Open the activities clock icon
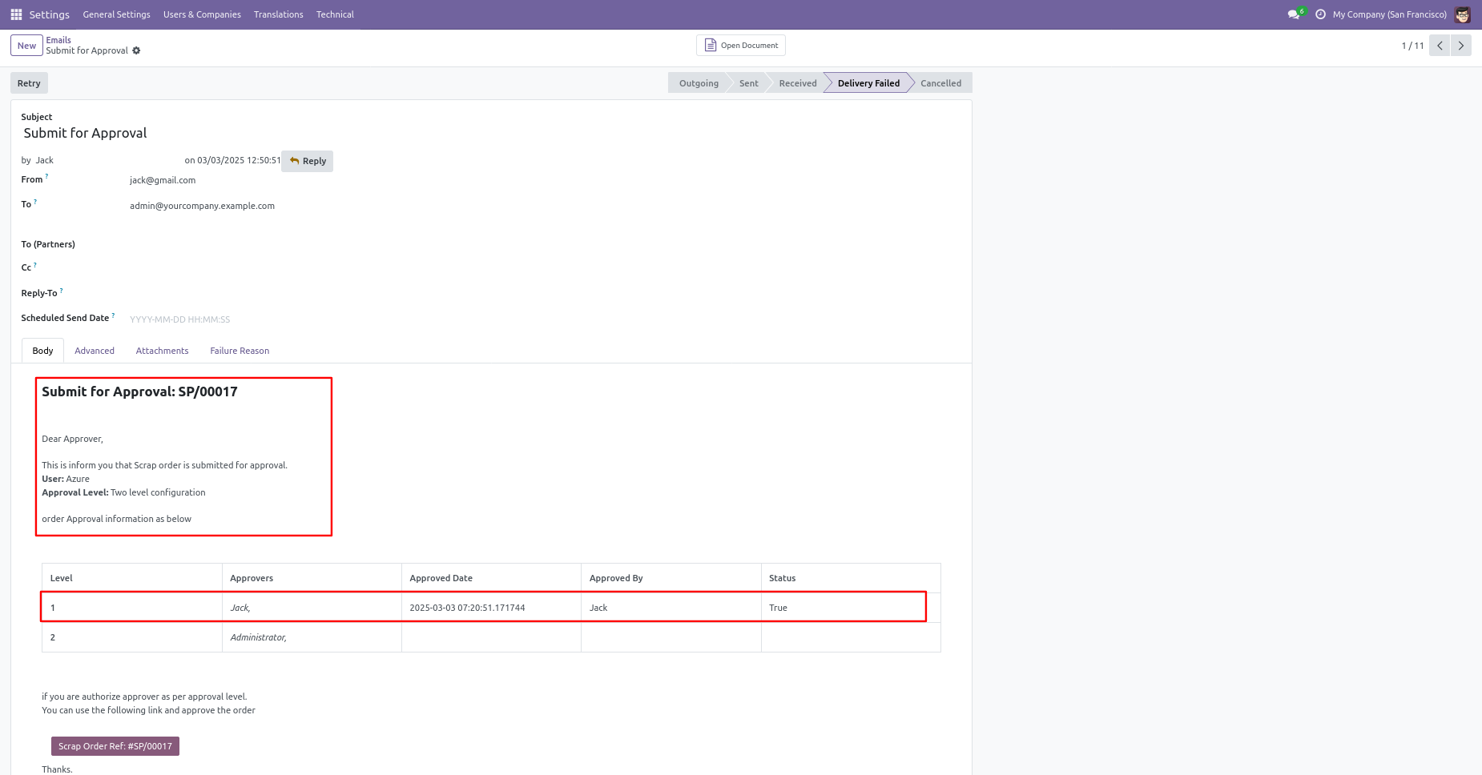This screenshot has width=1482, height=775. pos(1320,14)
